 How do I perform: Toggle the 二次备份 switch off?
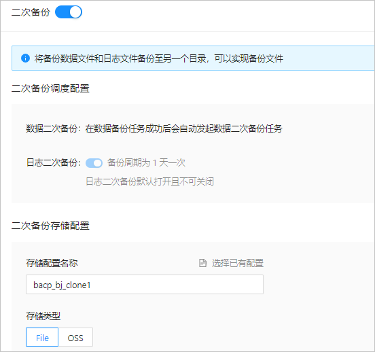[x=69, y=12]
